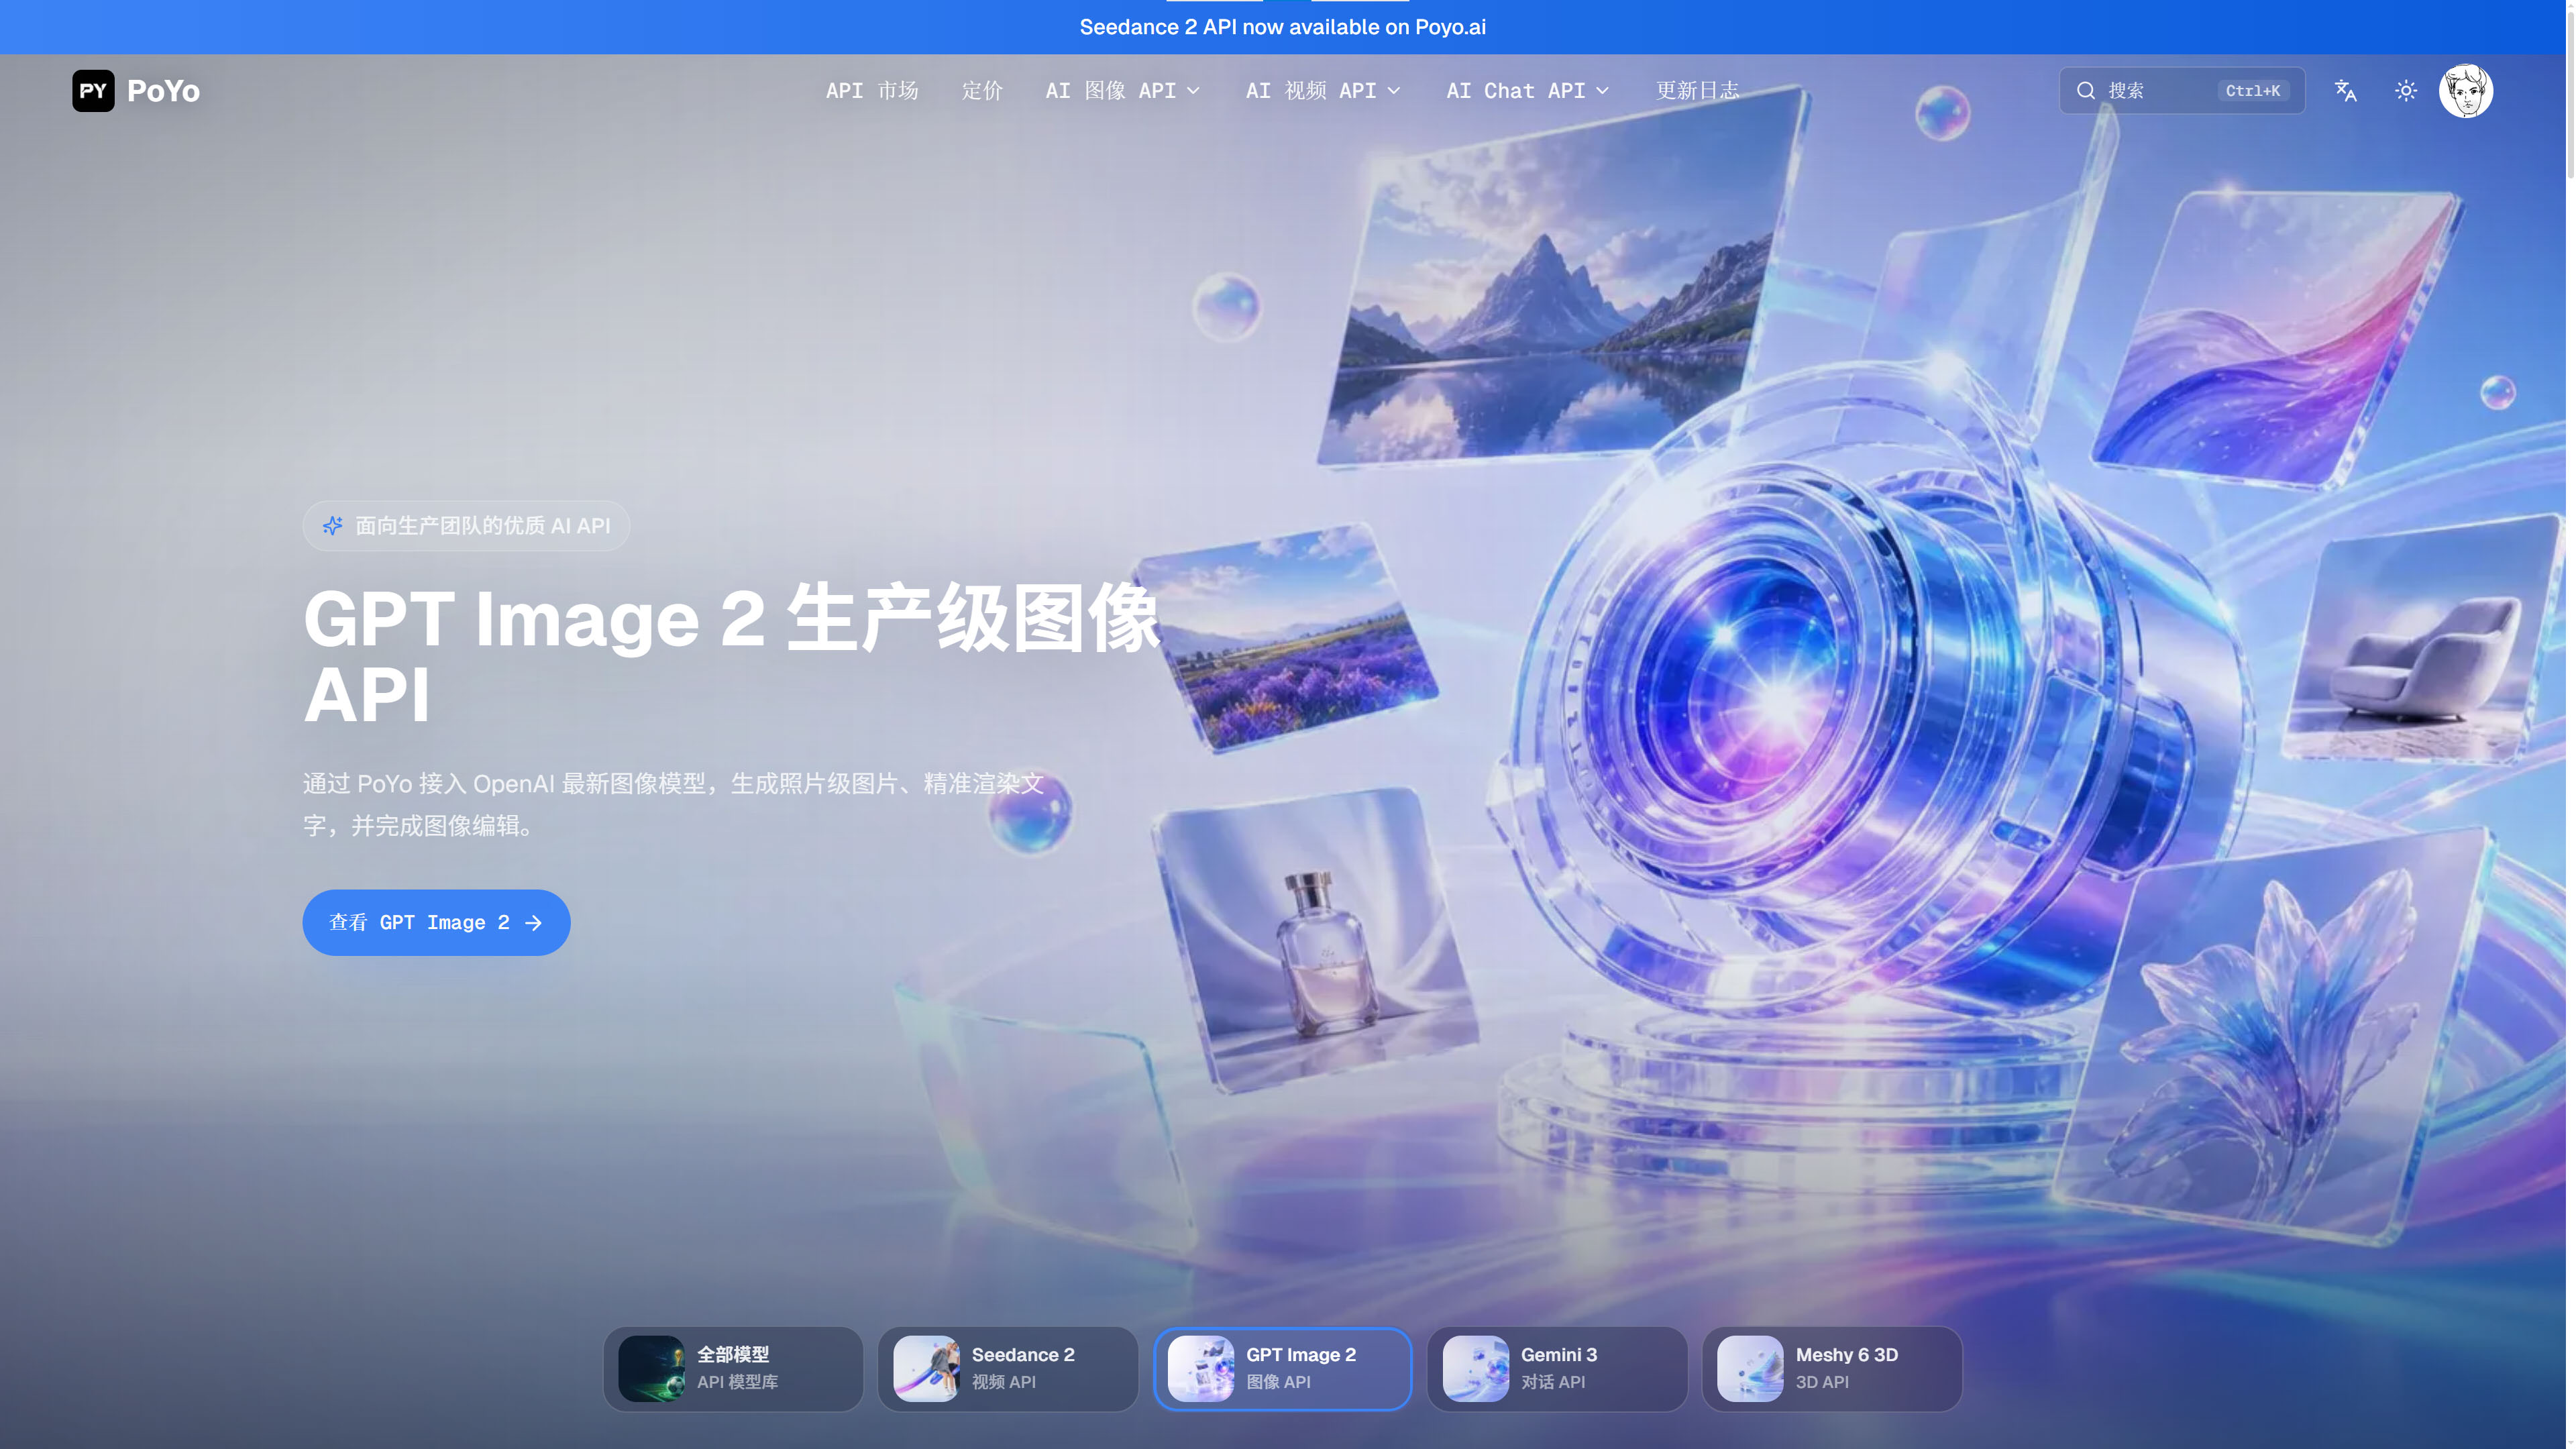2576x1449 pixels.
Task: Select the Seedance 2 视频 API tab
Action: click(1008, 1368)
